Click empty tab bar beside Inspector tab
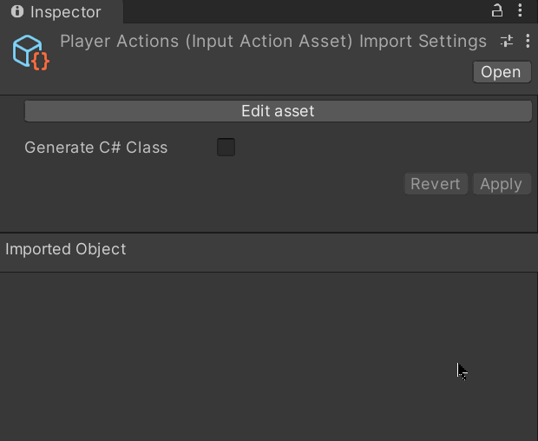The width and height of the screenshot is (538, 441). (304, 12)
